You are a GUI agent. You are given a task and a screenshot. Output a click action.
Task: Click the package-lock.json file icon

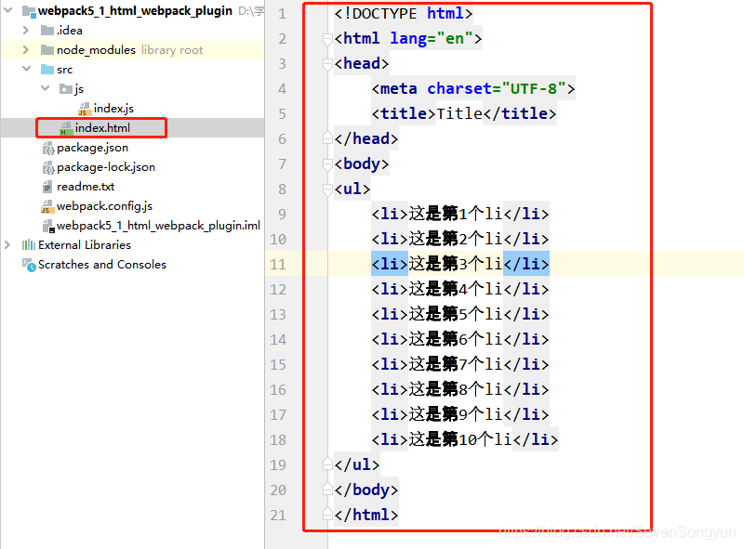point(48,167)
